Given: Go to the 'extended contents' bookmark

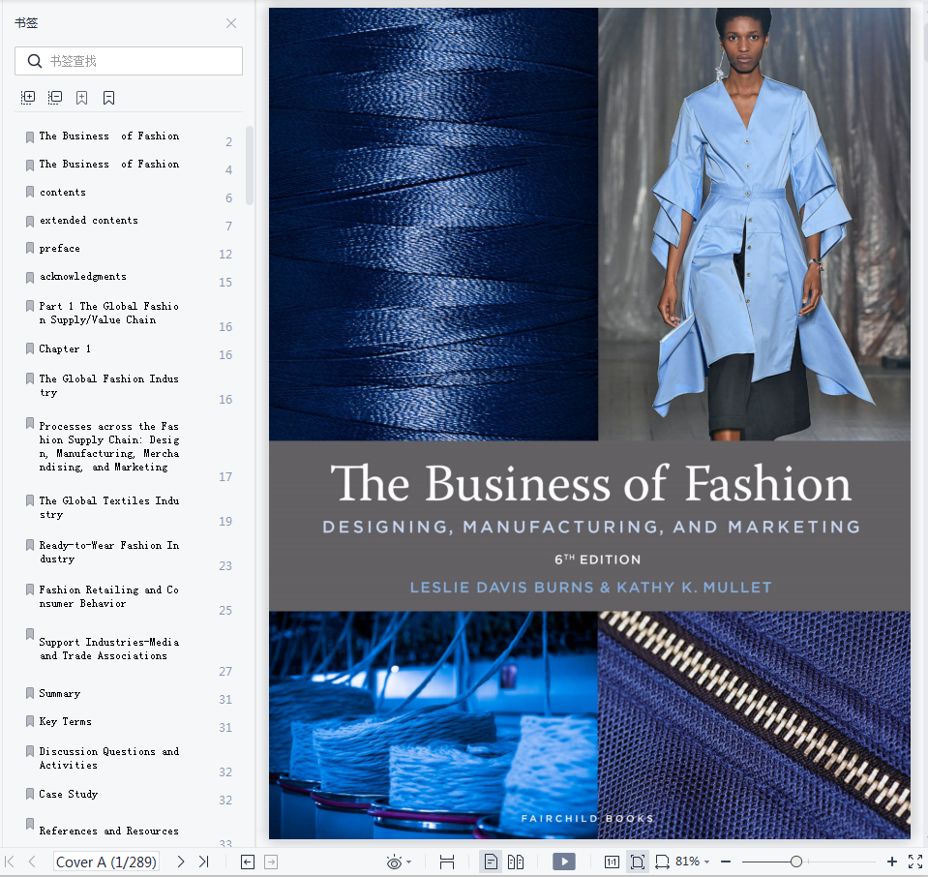Looking at the screenshot, I should 89,221.
